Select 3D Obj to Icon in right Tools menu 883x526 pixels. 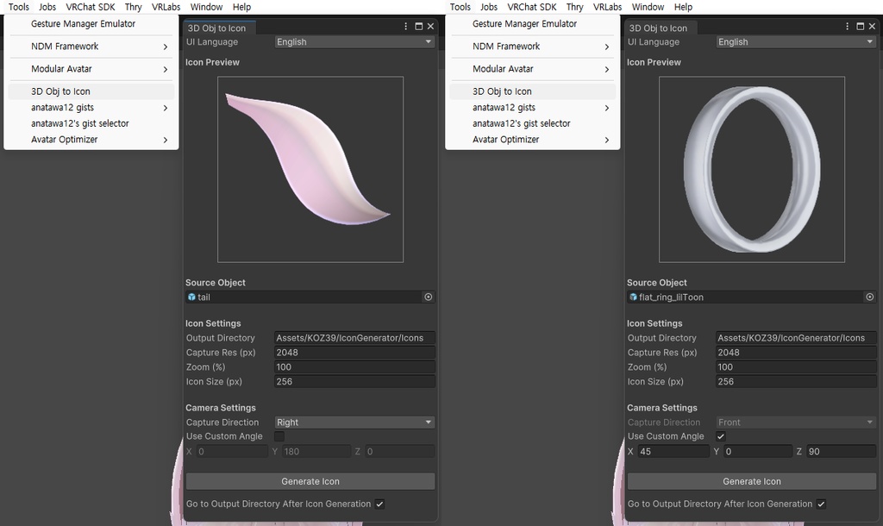click(533, 91)
